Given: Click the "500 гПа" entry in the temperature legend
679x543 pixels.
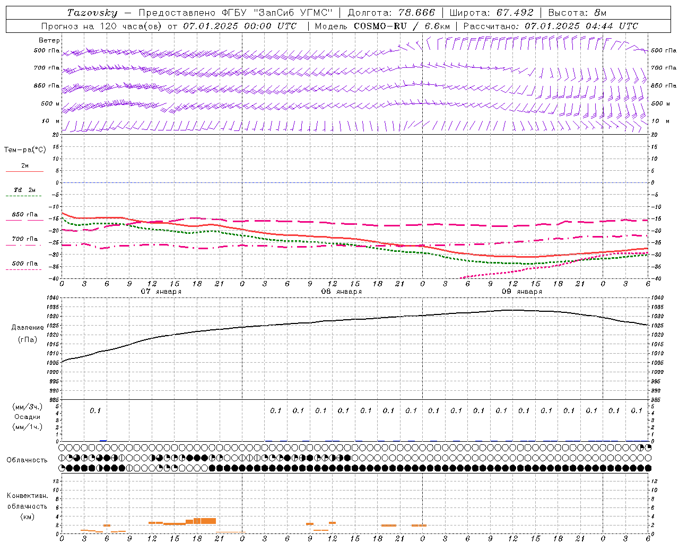Looking at the screenshot, I should [25, 264].
